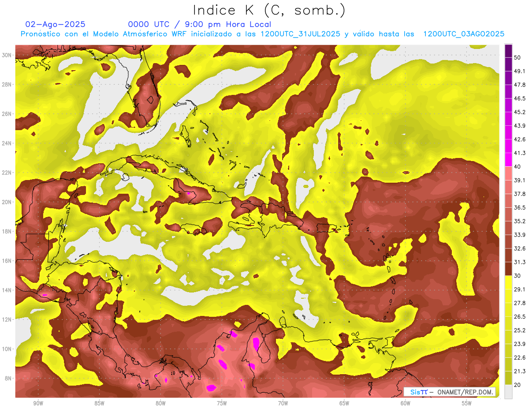Click the "10N" latitude label
Image resolution: width=529 pixels, height=409 pixels.
tap(7, 349)
